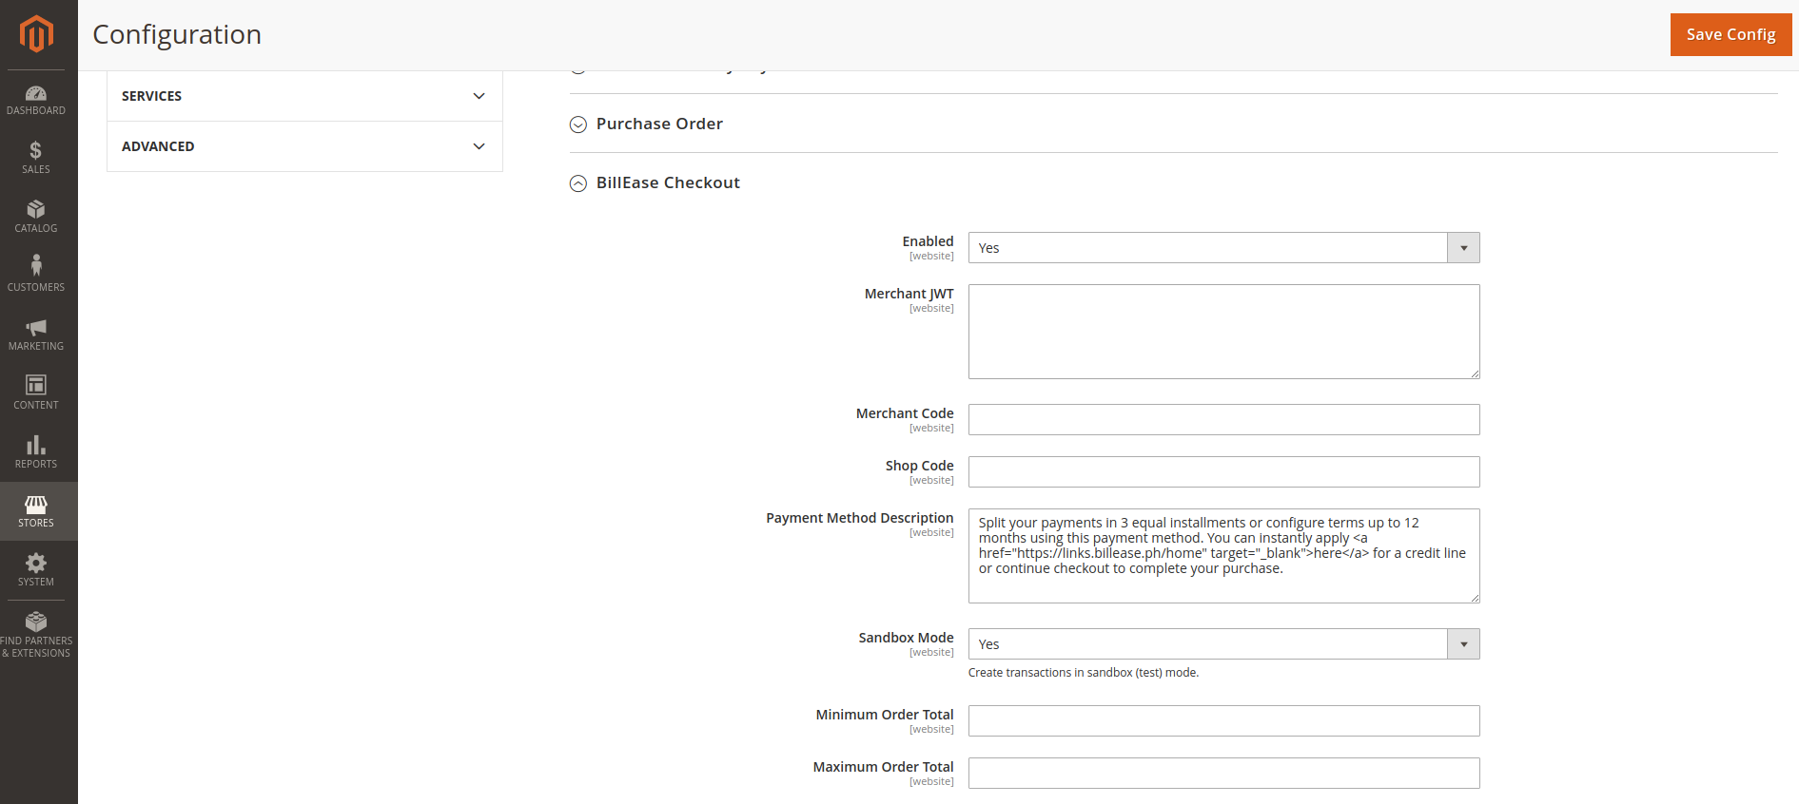
Task: Focus the Minimum Order Total field
Action: pos(1223,721)
